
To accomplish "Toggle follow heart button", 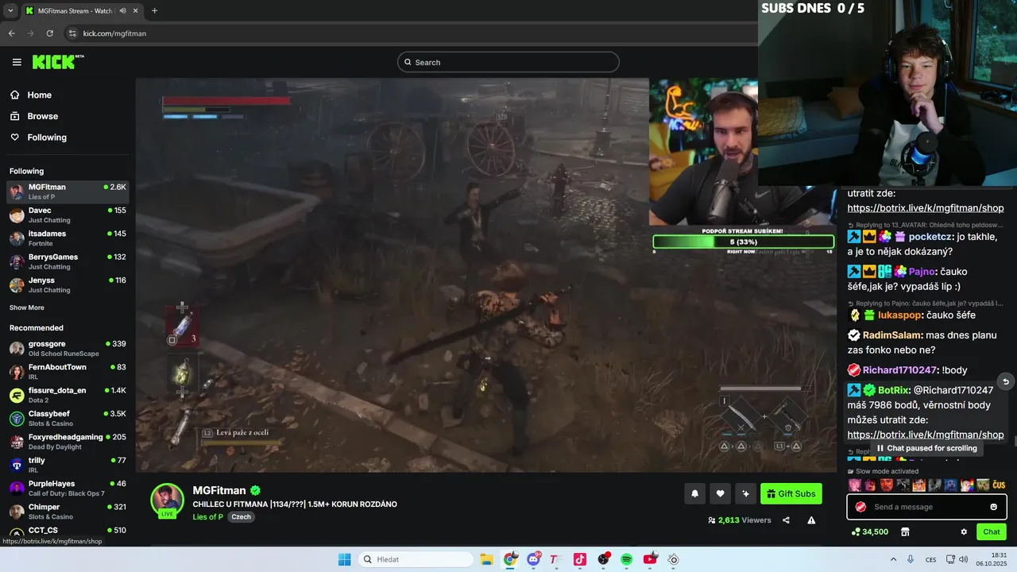I will 720,494.
